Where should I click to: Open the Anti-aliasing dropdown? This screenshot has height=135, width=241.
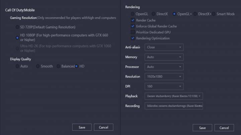click(x=164, y=47)
